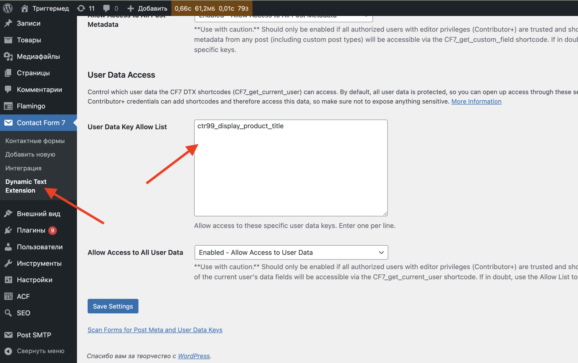Screen dimensions: 578x363
Task: Grab the textarea resize handle corner
Action: coord(385,214)
